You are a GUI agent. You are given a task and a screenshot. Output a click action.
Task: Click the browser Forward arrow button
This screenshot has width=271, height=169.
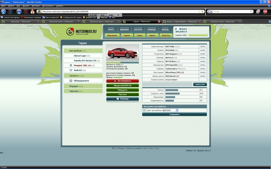tap(10, 11)
